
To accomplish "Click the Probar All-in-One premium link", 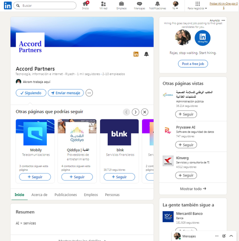I will tap(224, 5).
